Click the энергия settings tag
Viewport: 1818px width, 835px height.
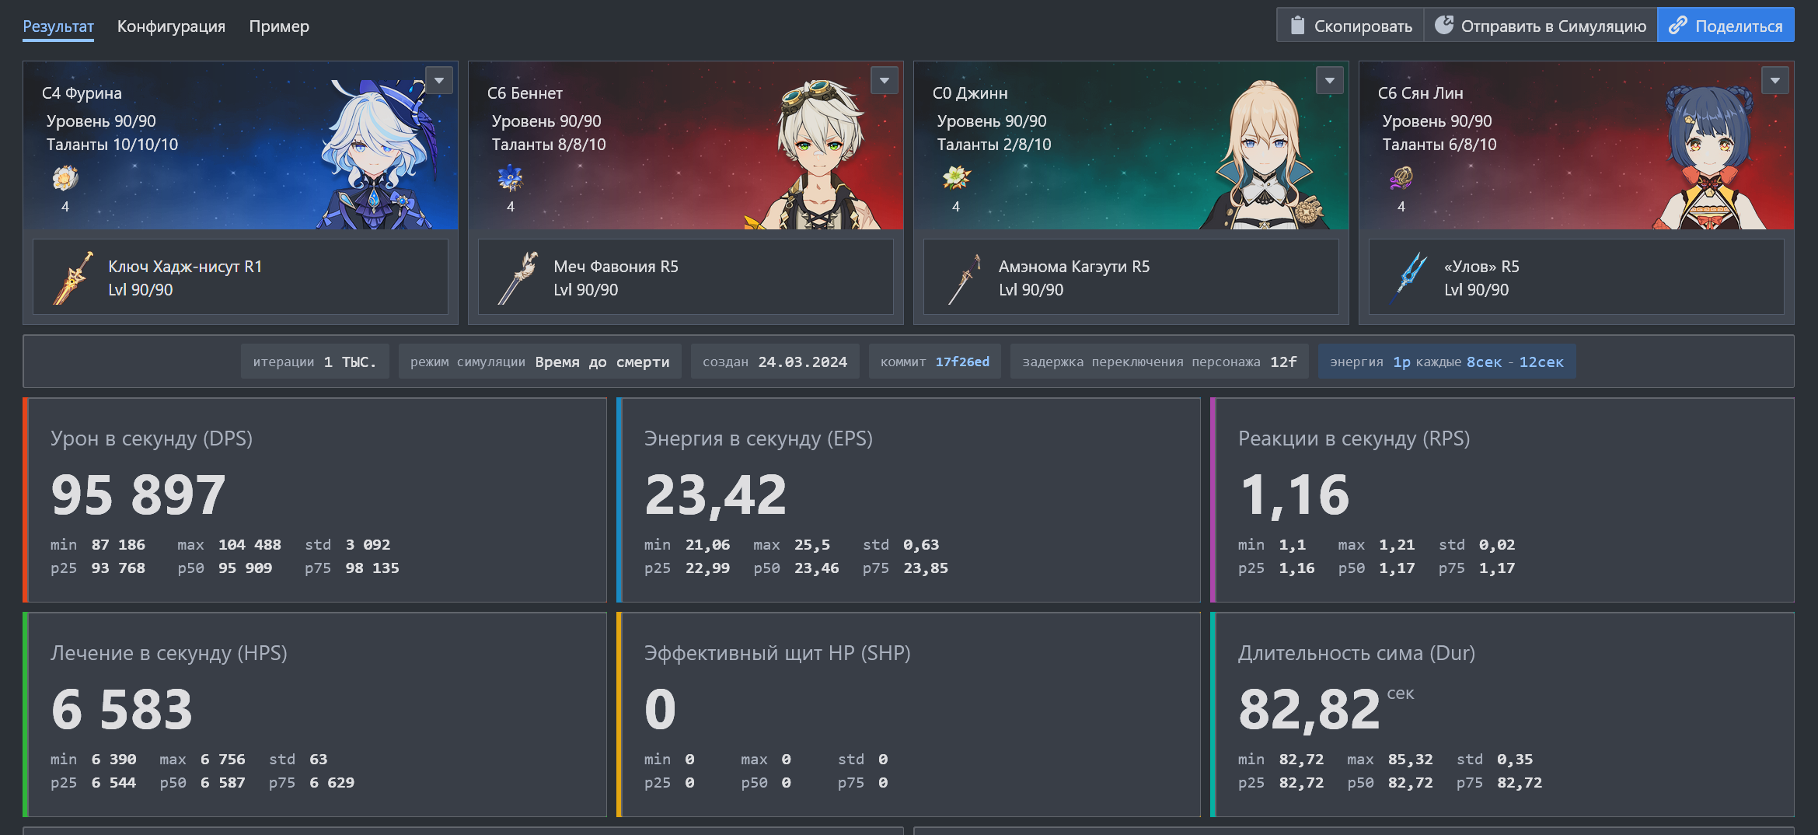point(1446,362)
